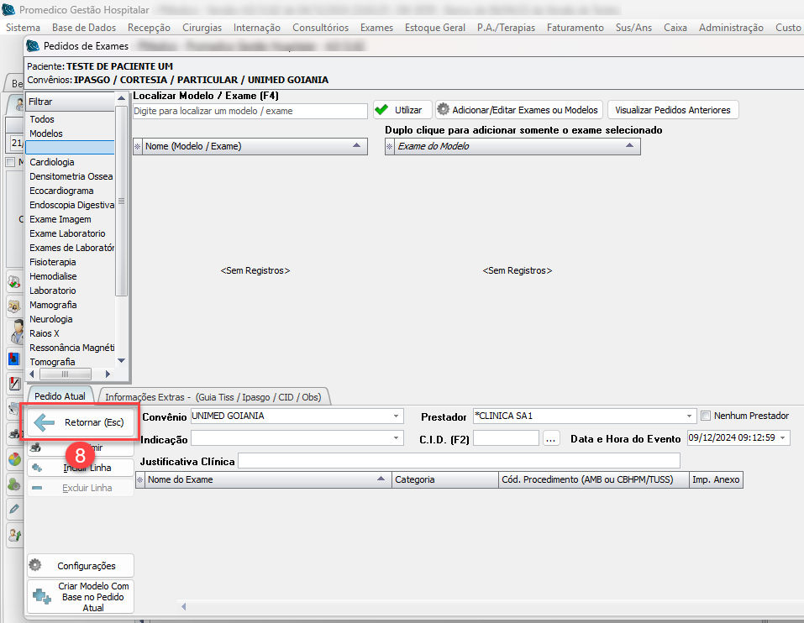Click the Configurações gear icon
This screenshot has width=804, height=623.
(x=35, y=565)
